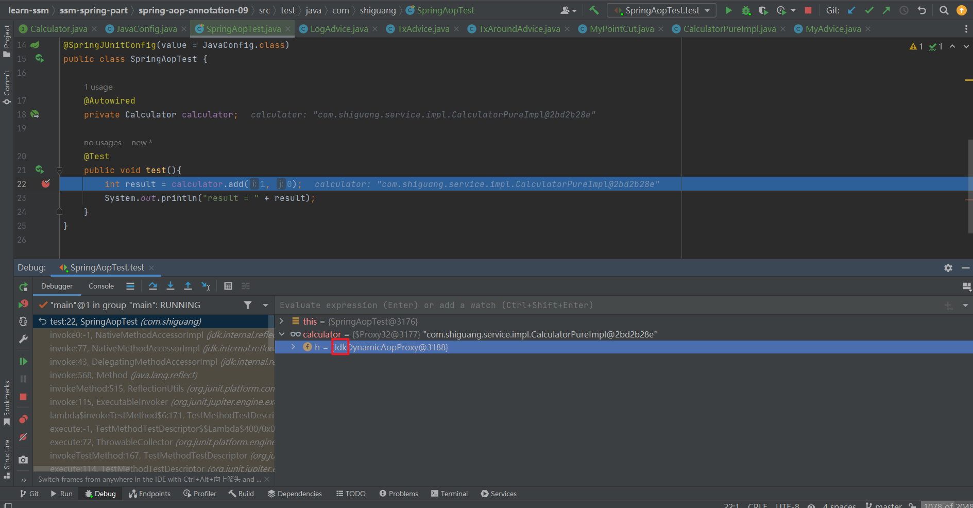Open Search Everywhere magnifier icon
This screenshot has width=973, height=508.
pos(944,10)
